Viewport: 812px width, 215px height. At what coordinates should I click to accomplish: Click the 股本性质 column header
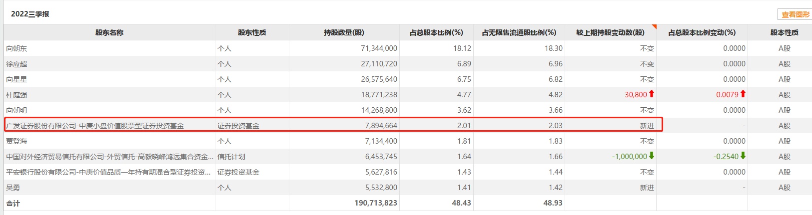[784, 32]
